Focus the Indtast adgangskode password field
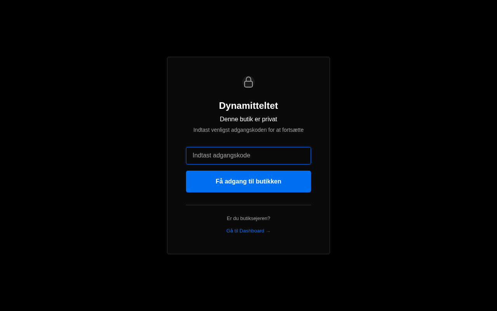497x311 pixels. tap(248, 155)
